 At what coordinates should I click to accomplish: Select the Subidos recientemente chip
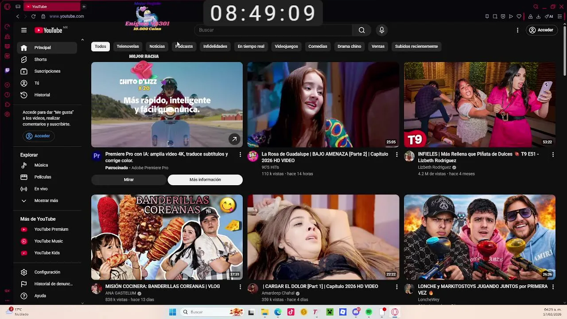(x=416, y=47)
